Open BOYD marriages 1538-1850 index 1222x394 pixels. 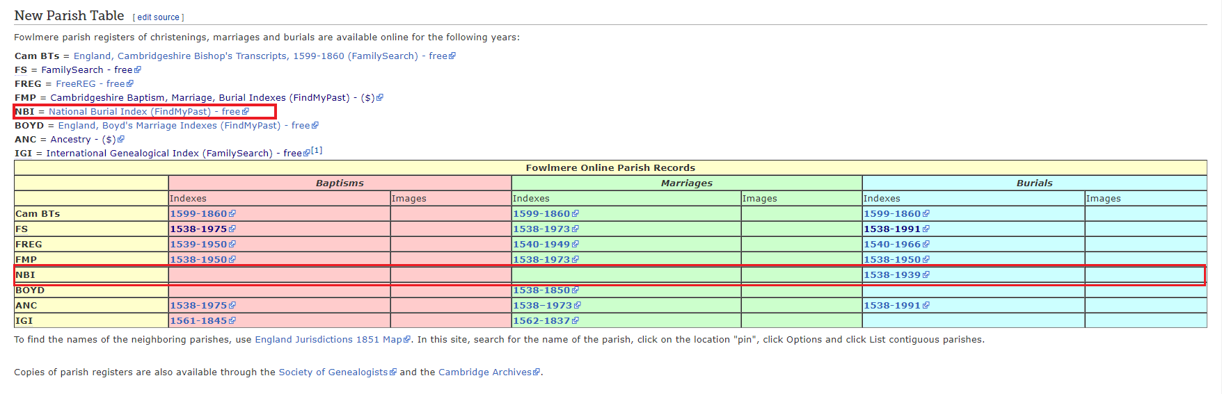tap(541, 290)
